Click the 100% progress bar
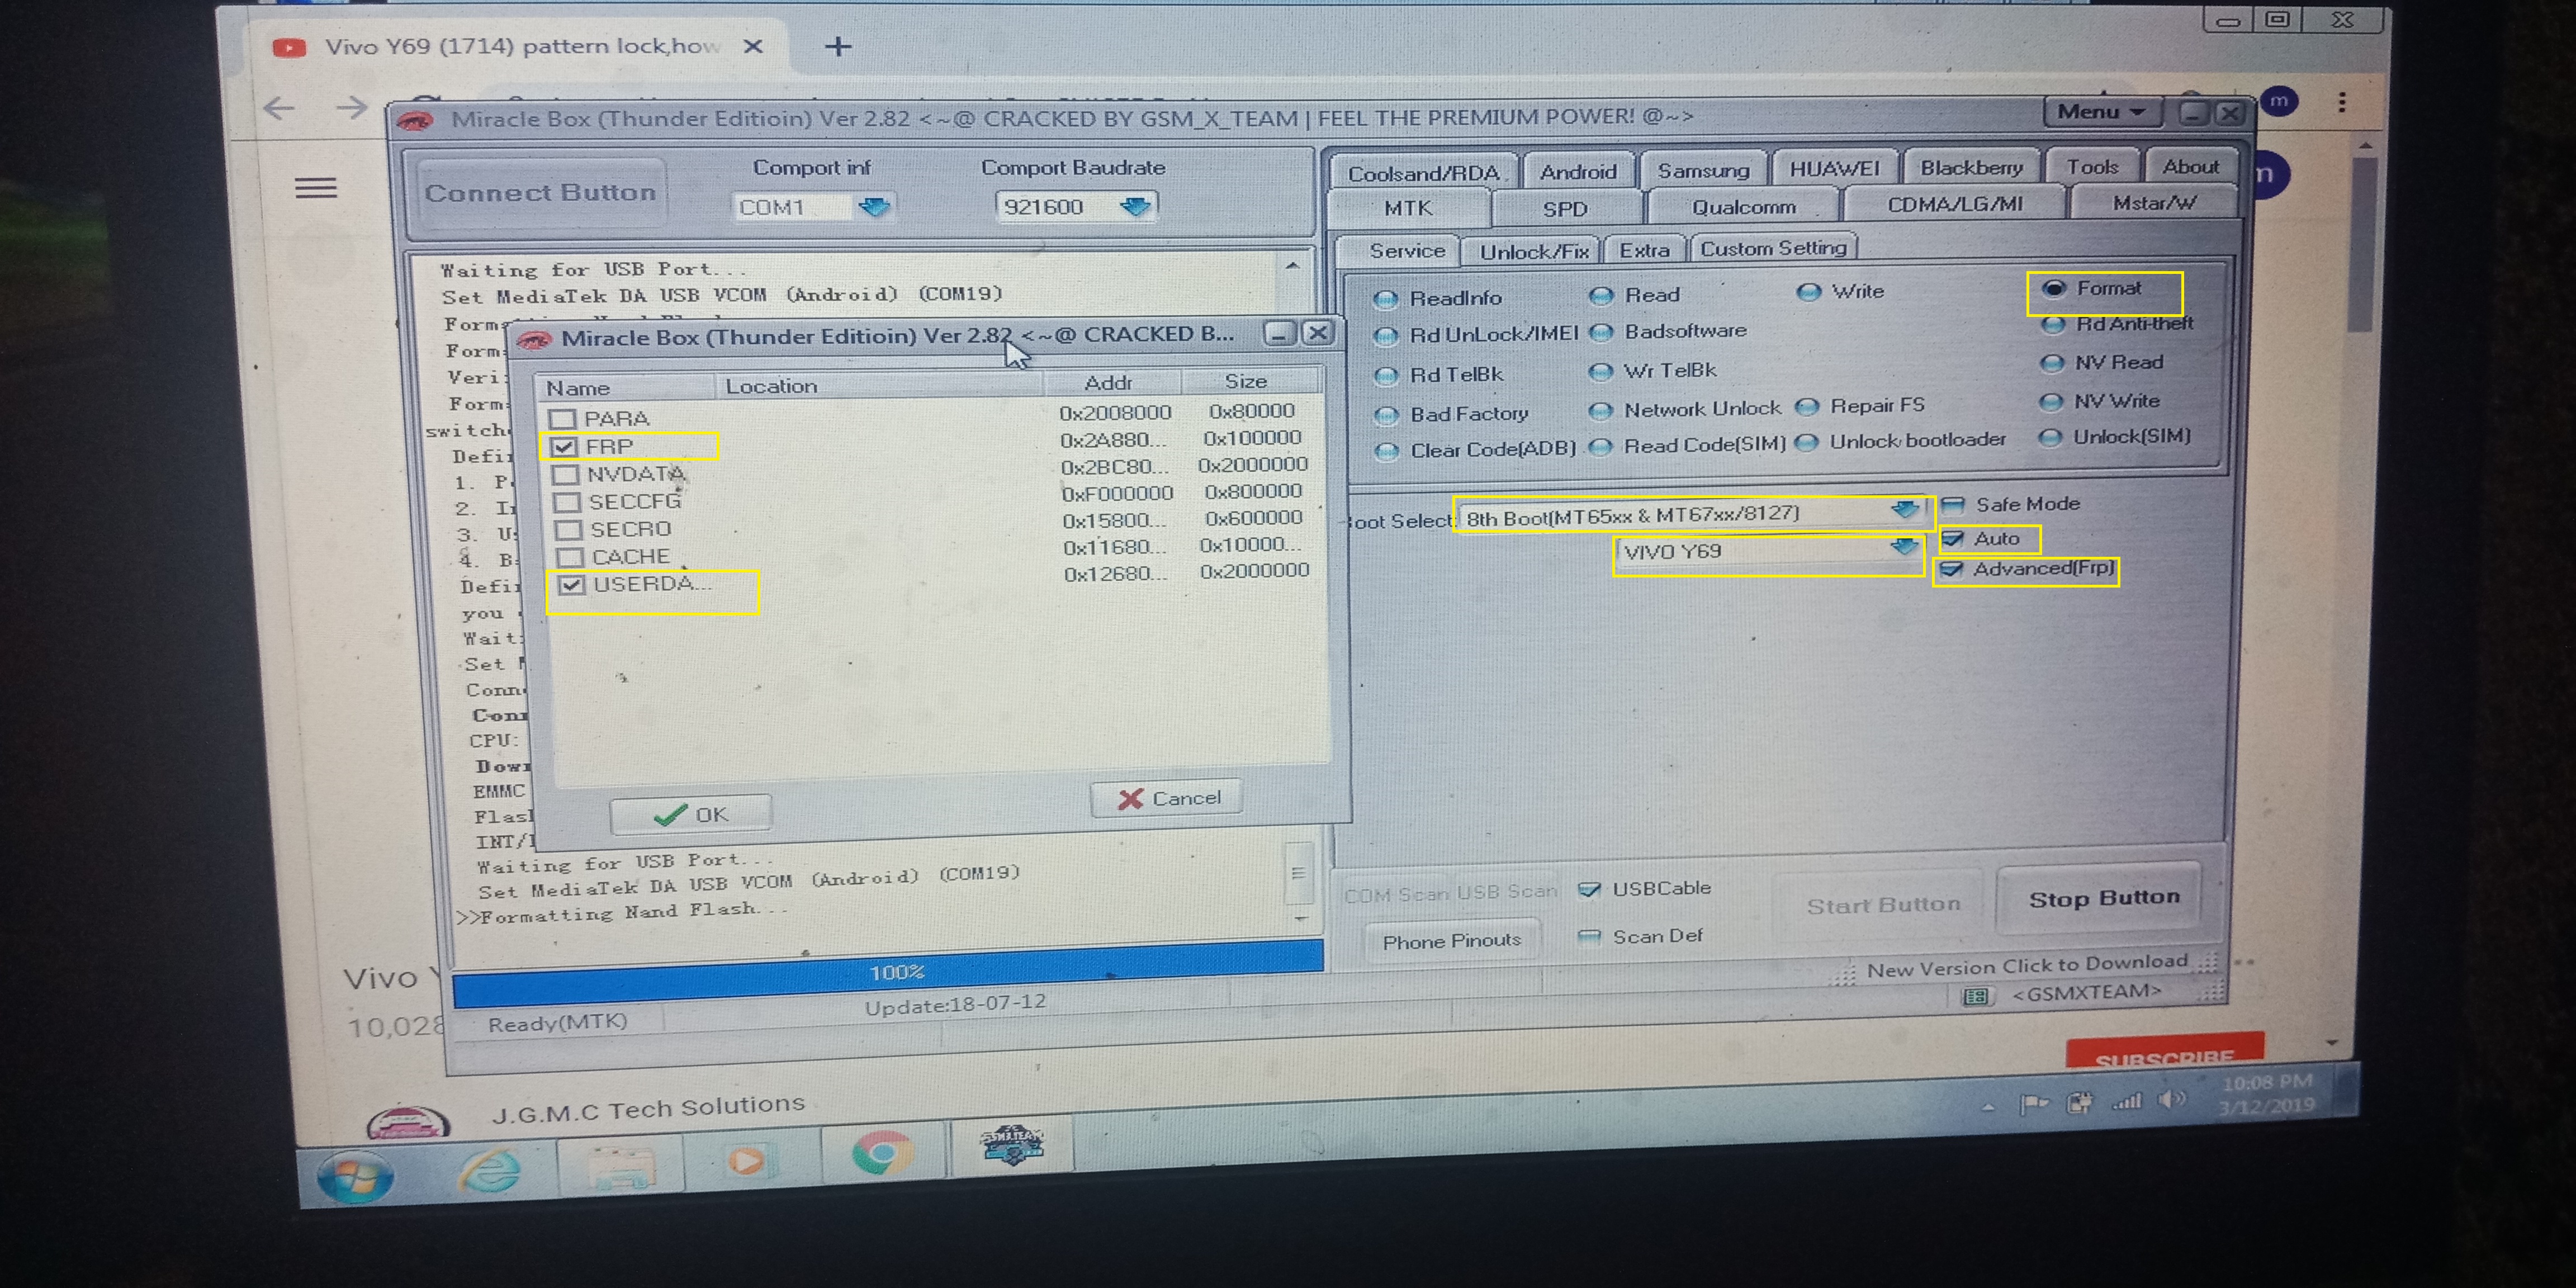This screenshot has height=1288, width=2576. tap(888, 972)
